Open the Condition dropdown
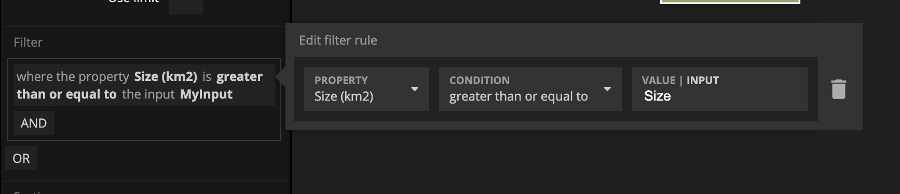Screen dimensions: 900x194 tap(530, 89)
